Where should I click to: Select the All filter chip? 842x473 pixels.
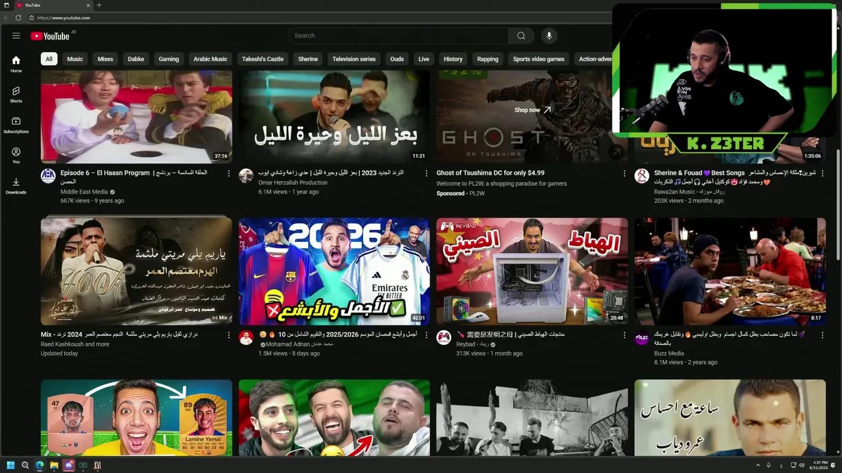49,59
